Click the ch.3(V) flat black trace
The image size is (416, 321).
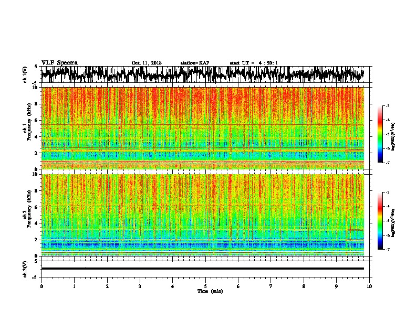203,269
